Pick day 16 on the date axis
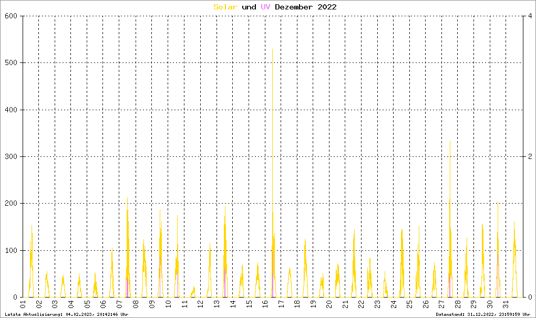Screen dimensions: 536x318 264,304
